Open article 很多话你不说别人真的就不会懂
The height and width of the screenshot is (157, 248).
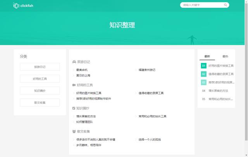(x=96, y=140)
